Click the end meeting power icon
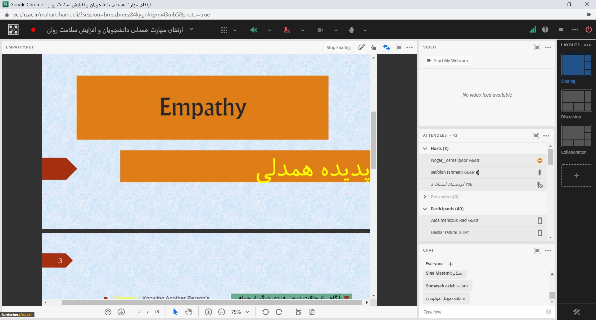This screenshot has height=320, width=596. pyautogui.click(x=589, y=30)
